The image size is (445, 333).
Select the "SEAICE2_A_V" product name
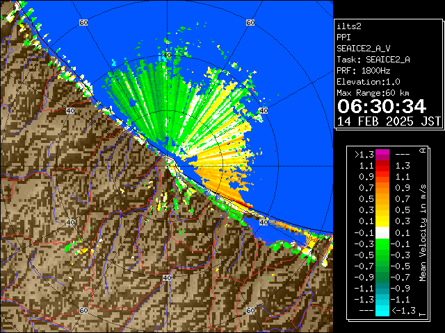(x=364, y=49)
